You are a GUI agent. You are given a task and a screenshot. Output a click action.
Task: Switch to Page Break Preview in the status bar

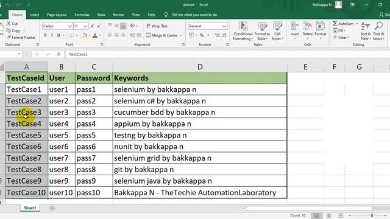pyautogui.click(x=341, y=215)
